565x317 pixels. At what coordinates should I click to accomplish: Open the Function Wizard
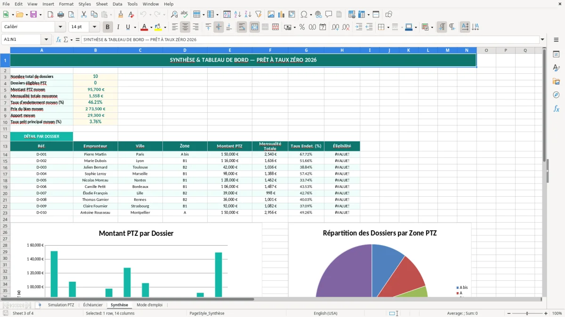(58, 39)
